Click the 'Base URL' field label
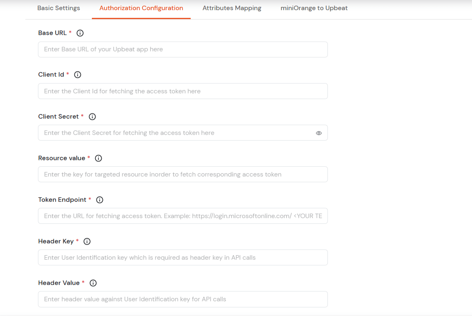This screenshot has height=316, width=472. pos(52,33)
